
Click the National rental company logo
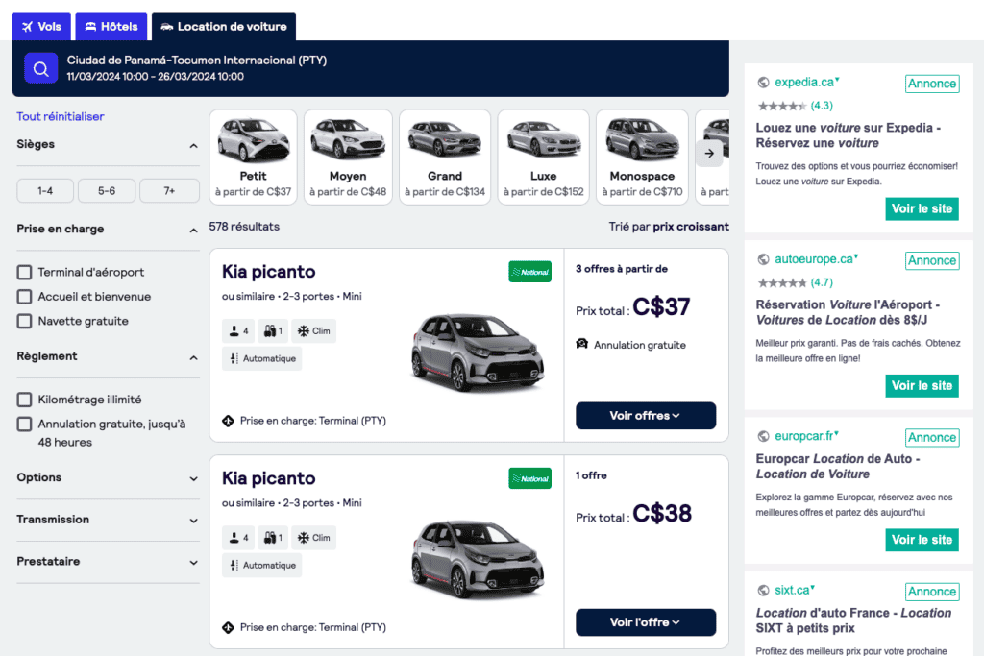pos(529,271)
